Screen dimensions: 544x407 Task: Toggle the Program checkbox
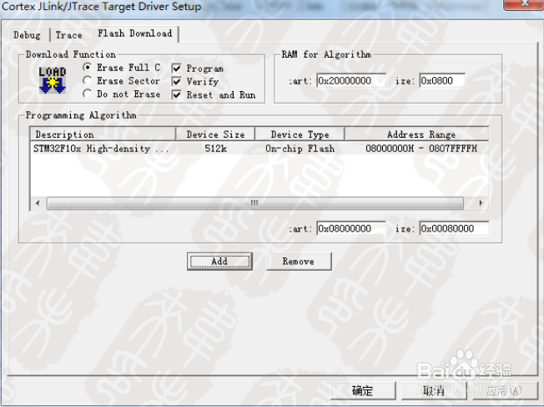(177, 69)
